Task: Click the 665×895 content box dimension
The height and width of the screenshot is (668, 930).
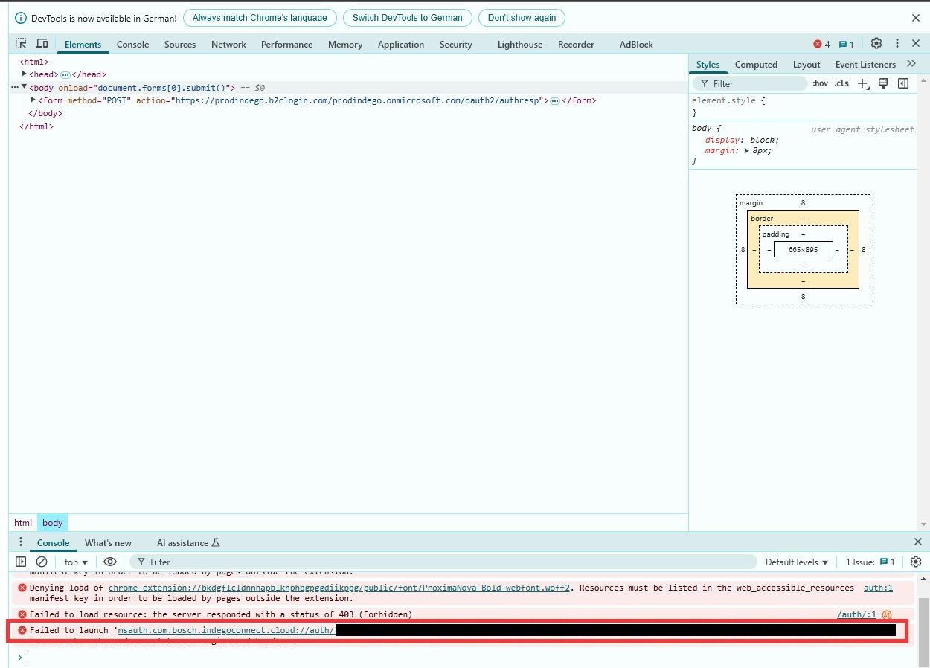Action: (x=803, y=250)
